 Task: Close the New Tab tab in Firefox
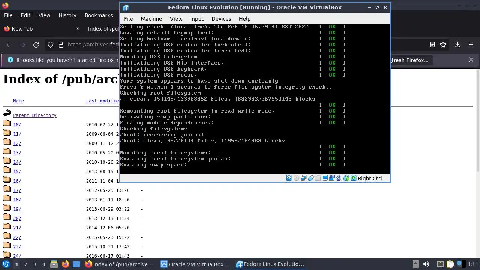click(x=78, y=29)
